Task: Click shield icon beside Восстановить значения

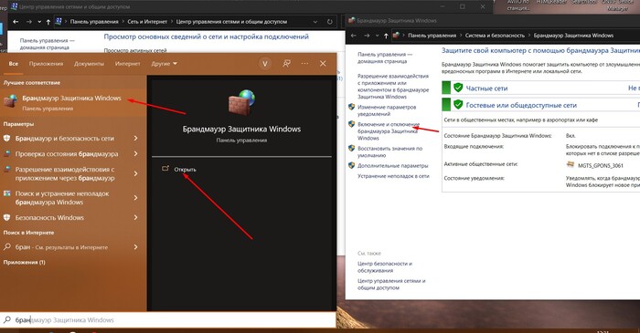Action: point(351,149)
